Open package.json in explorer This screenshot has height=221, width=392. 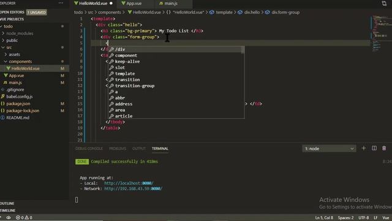pos(18,104)
